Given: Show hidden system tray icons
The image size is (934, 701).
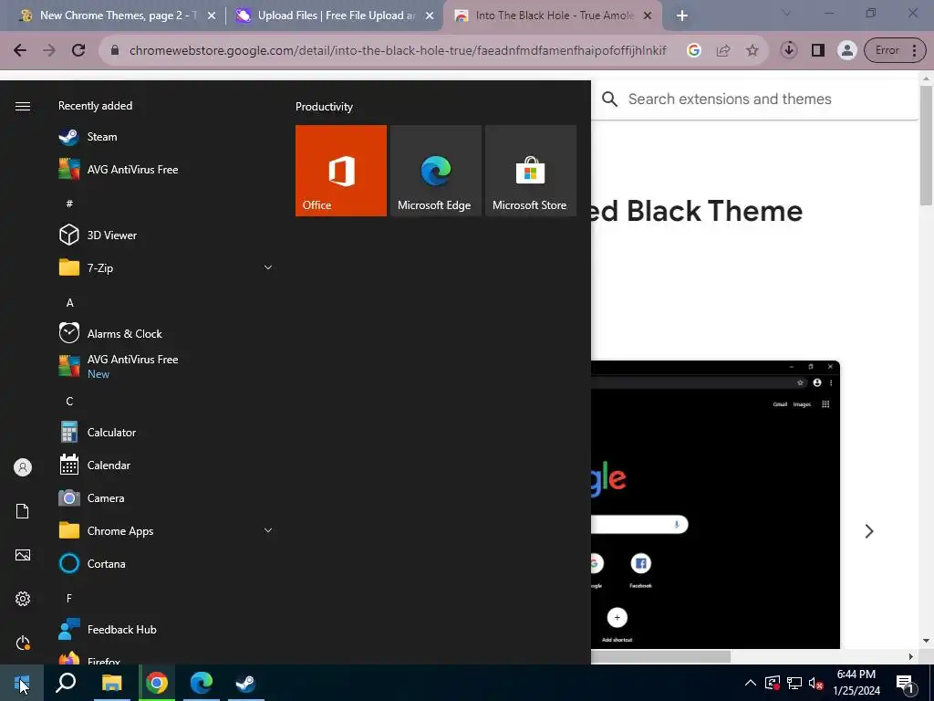Looking at the screenshot, I should (751, 683).
